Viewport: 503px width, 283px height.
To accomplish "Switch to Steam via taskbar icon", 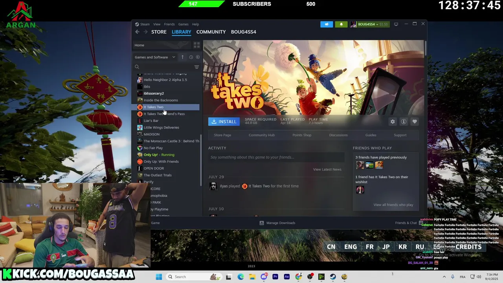I will click(x=333, y=277).
